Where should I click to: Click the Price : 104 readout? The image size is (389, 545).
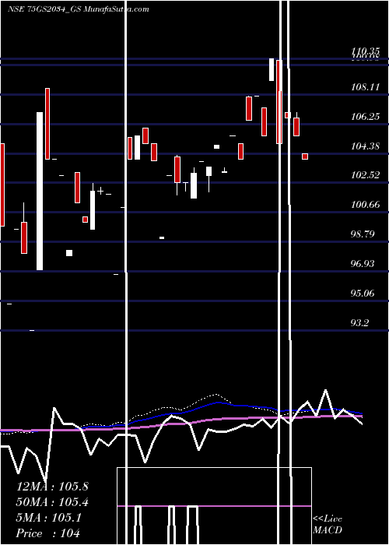point(48,533)
